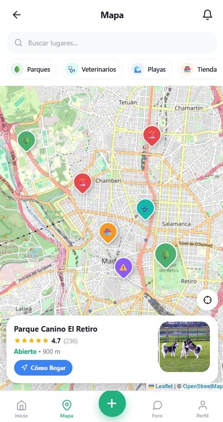Filter by Playas chip
Image resolution: width=223 pixels, height=422 pixels.
[x=151, y=70]
